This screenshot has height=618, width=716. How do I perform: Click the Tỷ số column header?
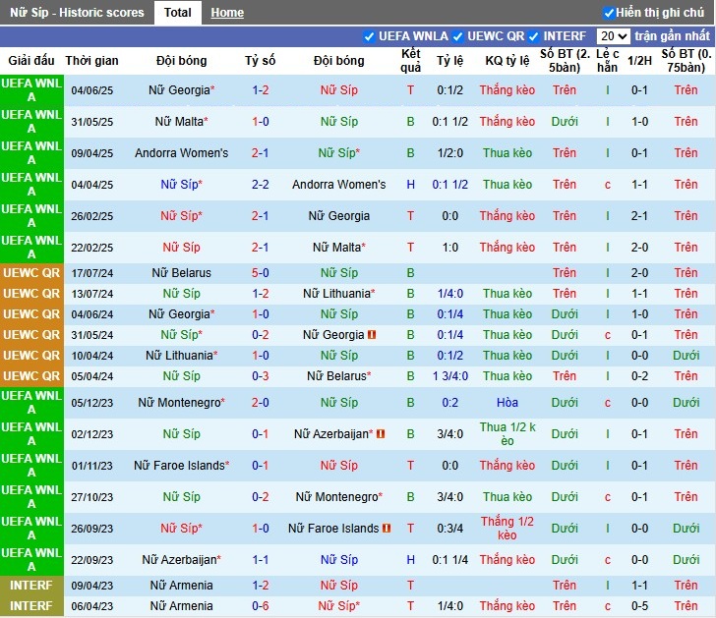coord(261,61)
